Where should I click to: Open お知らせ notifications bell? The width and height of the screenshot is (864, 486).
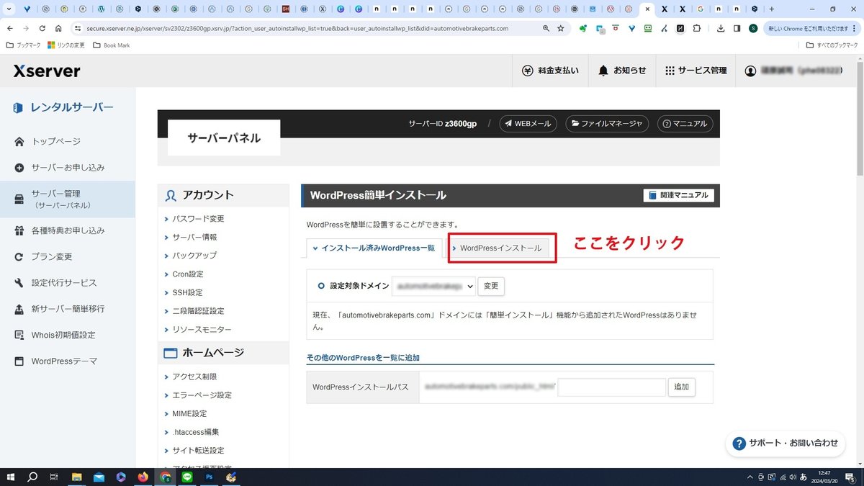pos(622,71)
